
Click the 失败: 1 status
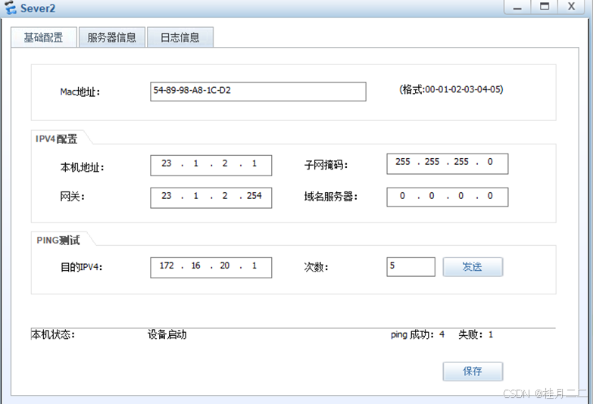click(x=476, y=334)
